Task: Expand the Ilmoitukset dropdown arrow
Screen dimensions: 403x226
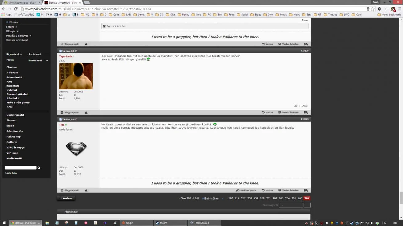Action: pos(47,61)
